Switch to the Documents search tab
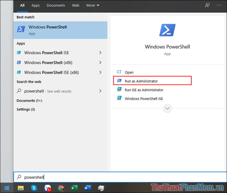Viewport: 227px width, 193px height. (56, 6)
